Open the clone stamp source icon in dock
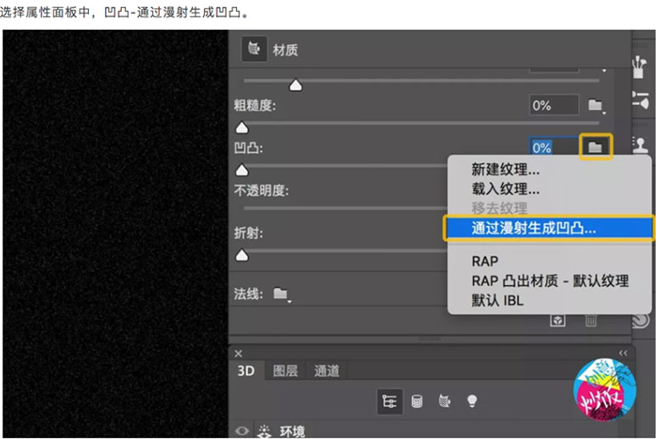660x439 pixels. coord(641,145)
